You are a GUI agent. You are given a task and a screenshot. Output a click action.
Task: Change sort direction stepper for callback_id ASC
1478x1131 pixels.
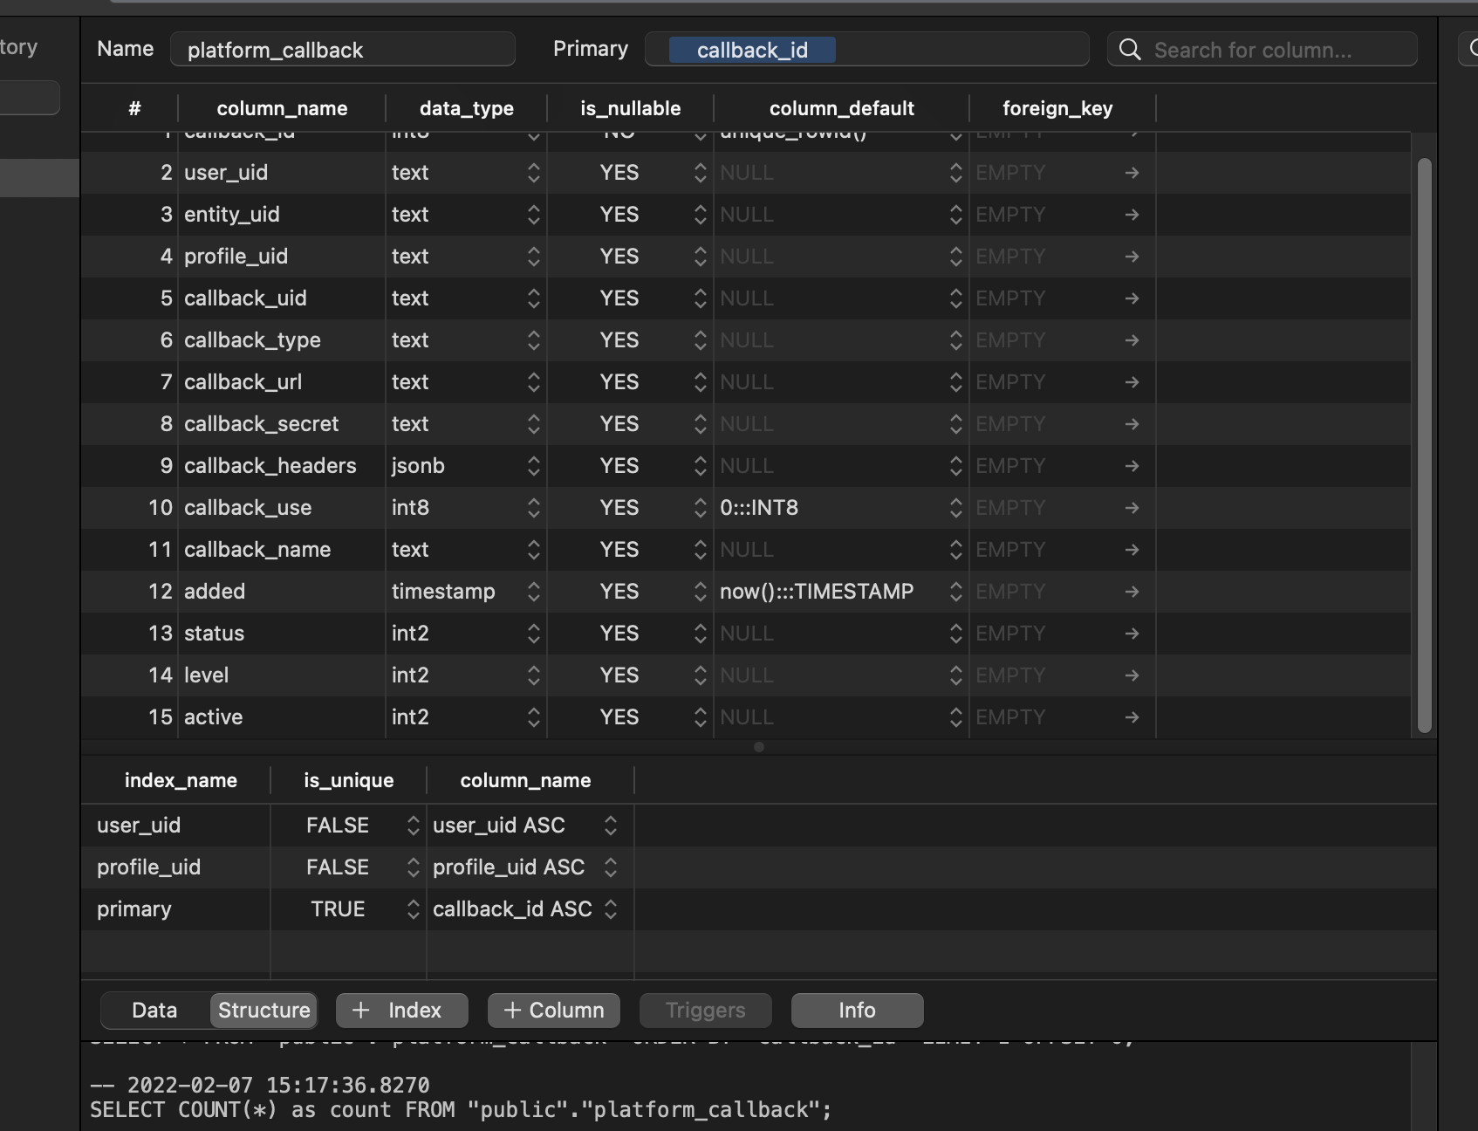pos(611,908)
